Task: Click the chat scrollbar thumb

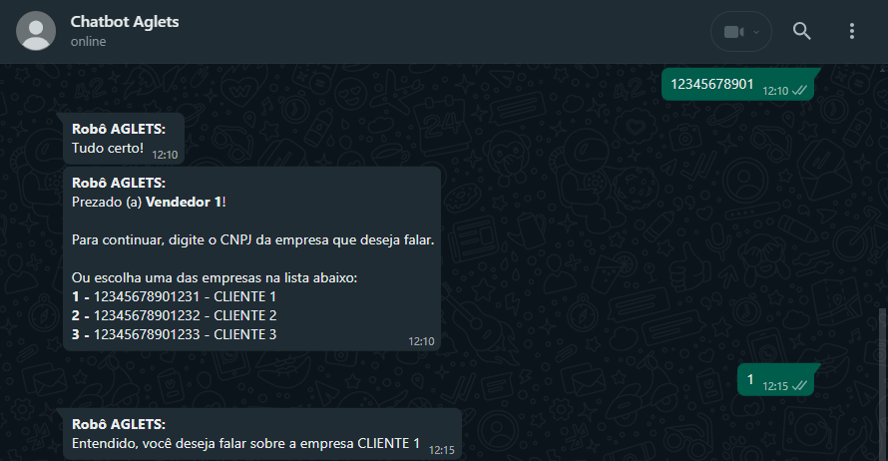Action: (882, 383)
